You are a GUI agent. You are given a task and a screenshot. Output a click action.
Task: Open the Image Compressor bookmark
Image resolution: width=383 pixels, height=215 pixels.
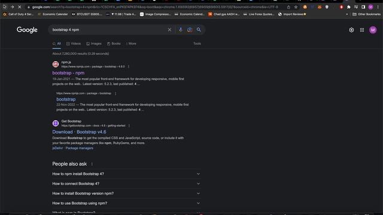pyautogui.click(x=156, y=14)
